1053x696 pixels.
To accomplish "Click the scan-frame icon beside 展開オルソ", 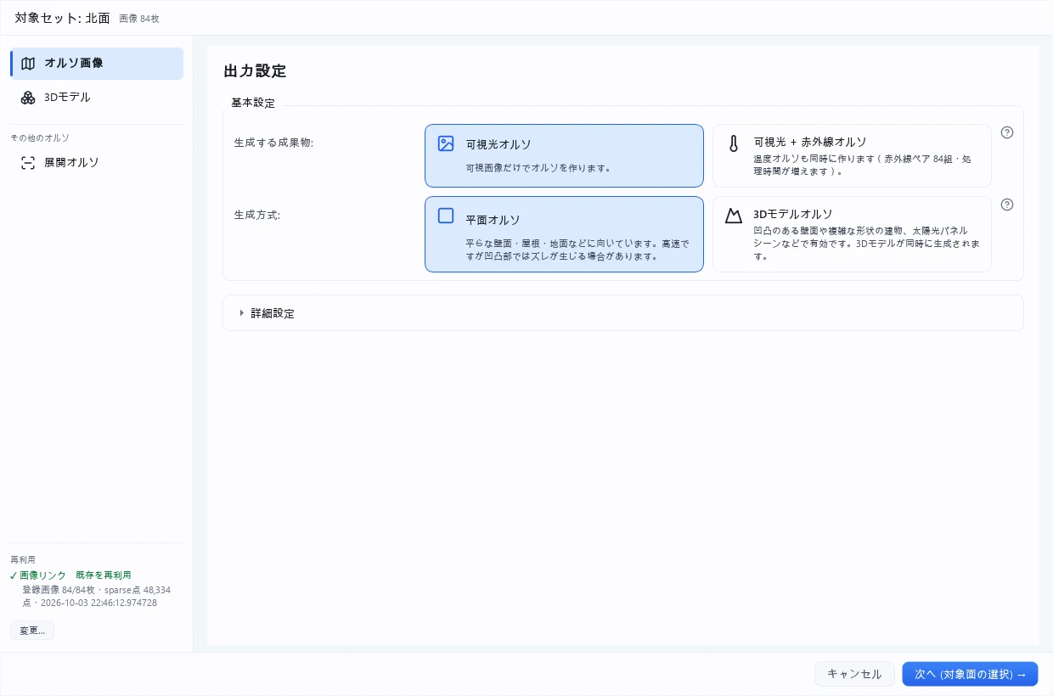I will click(x=28, y=163).
